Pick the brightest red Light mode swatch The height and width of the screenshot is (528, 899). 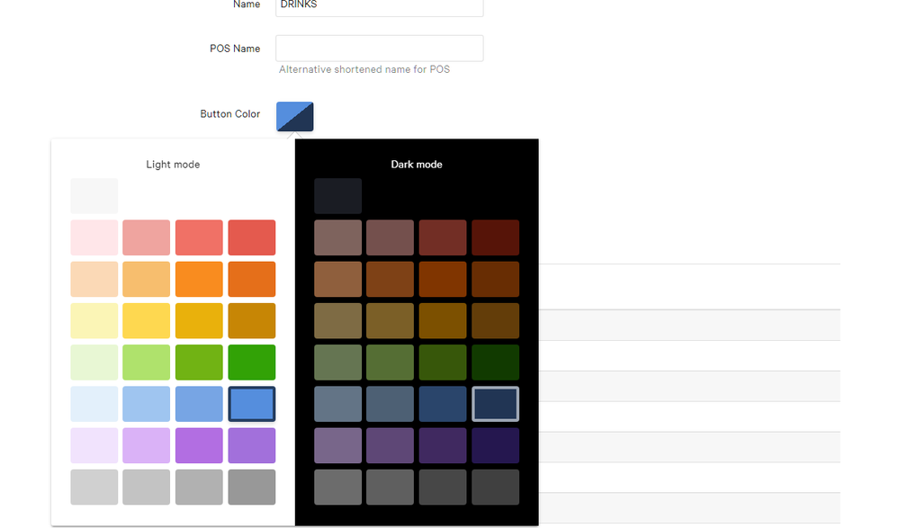point(252,237)
